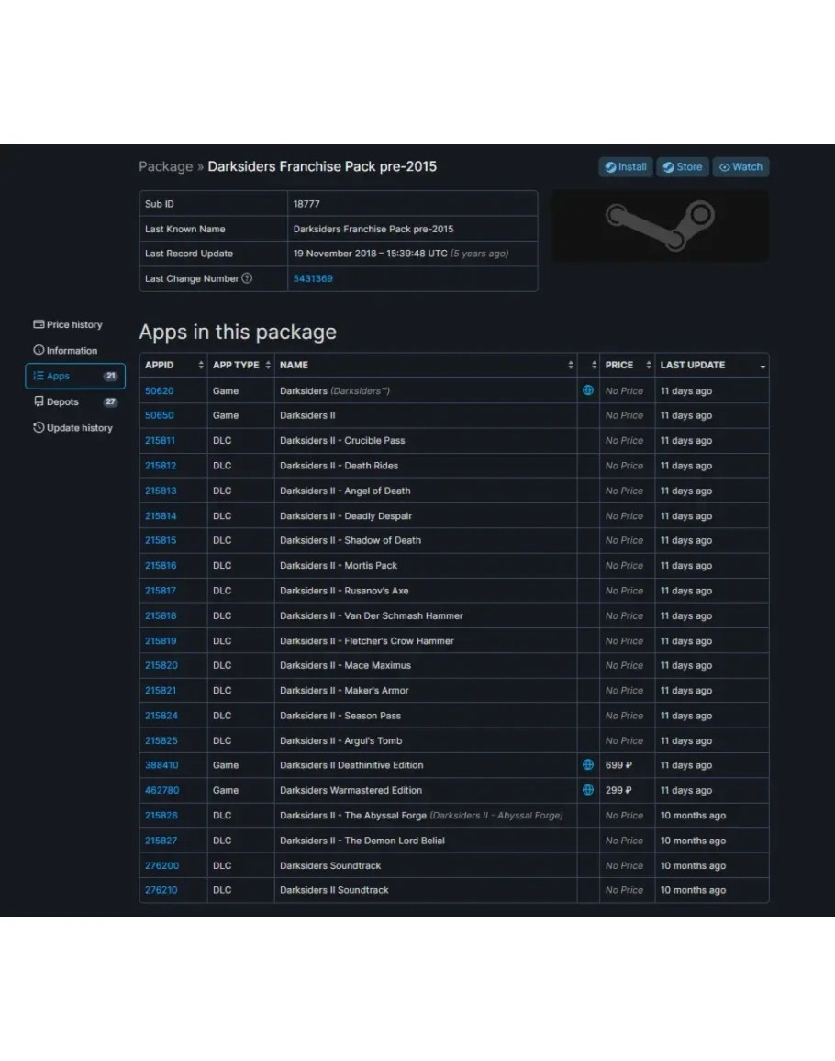The width and height of the screenshot is (835, 1061).
Task: Click globe icon beside Darksiders II Deathinitive Edition
Action: pos(588,765)
